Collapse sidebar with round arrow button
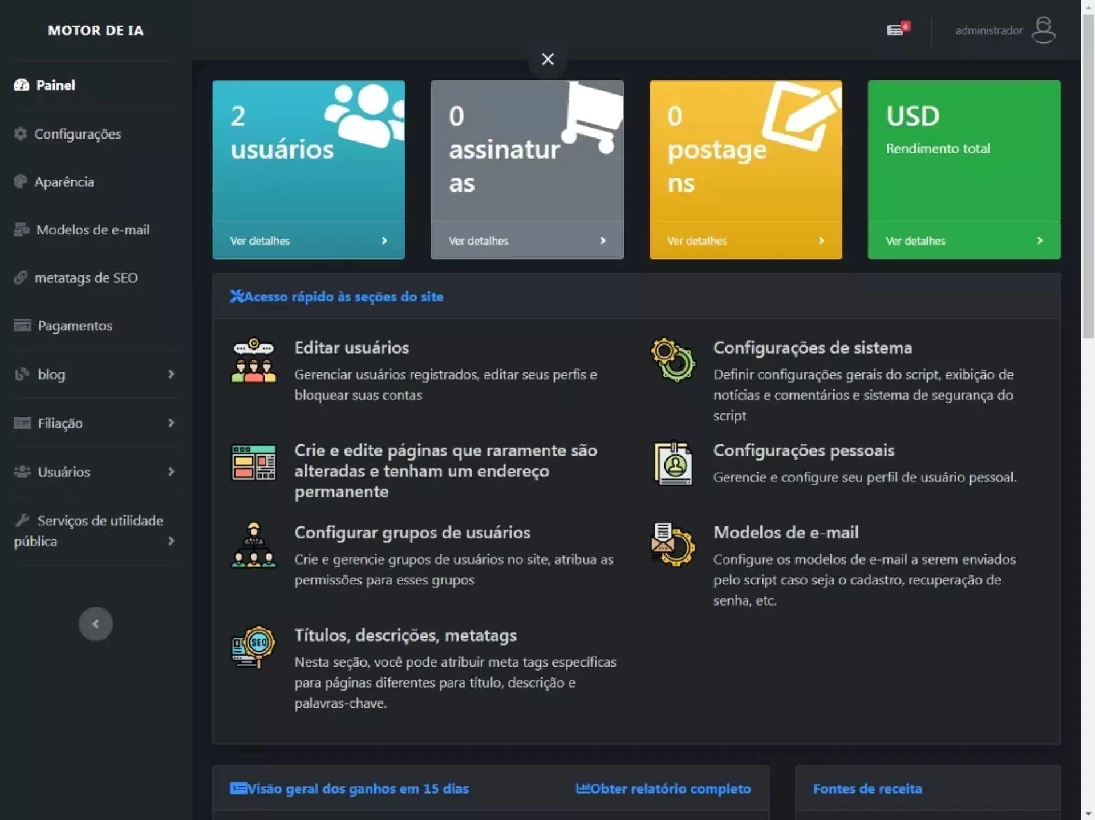 pos(95,624)
